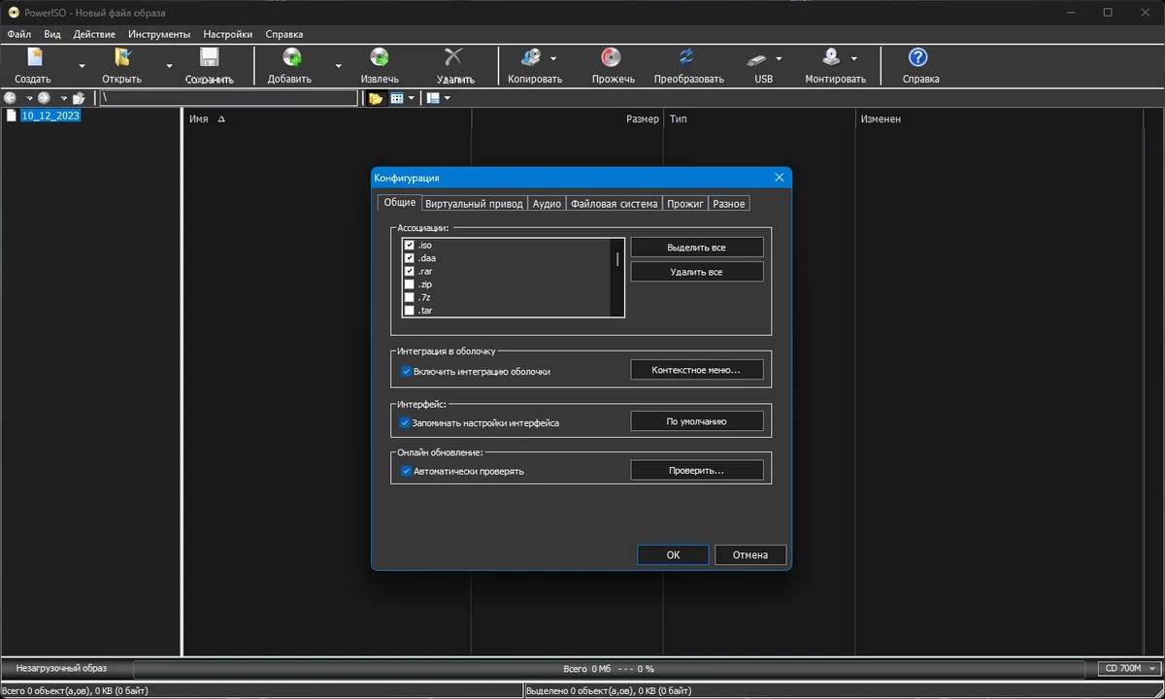Click the Открыть (open) toolbar icon
The image size is (1165, 699).
[122, 58]
